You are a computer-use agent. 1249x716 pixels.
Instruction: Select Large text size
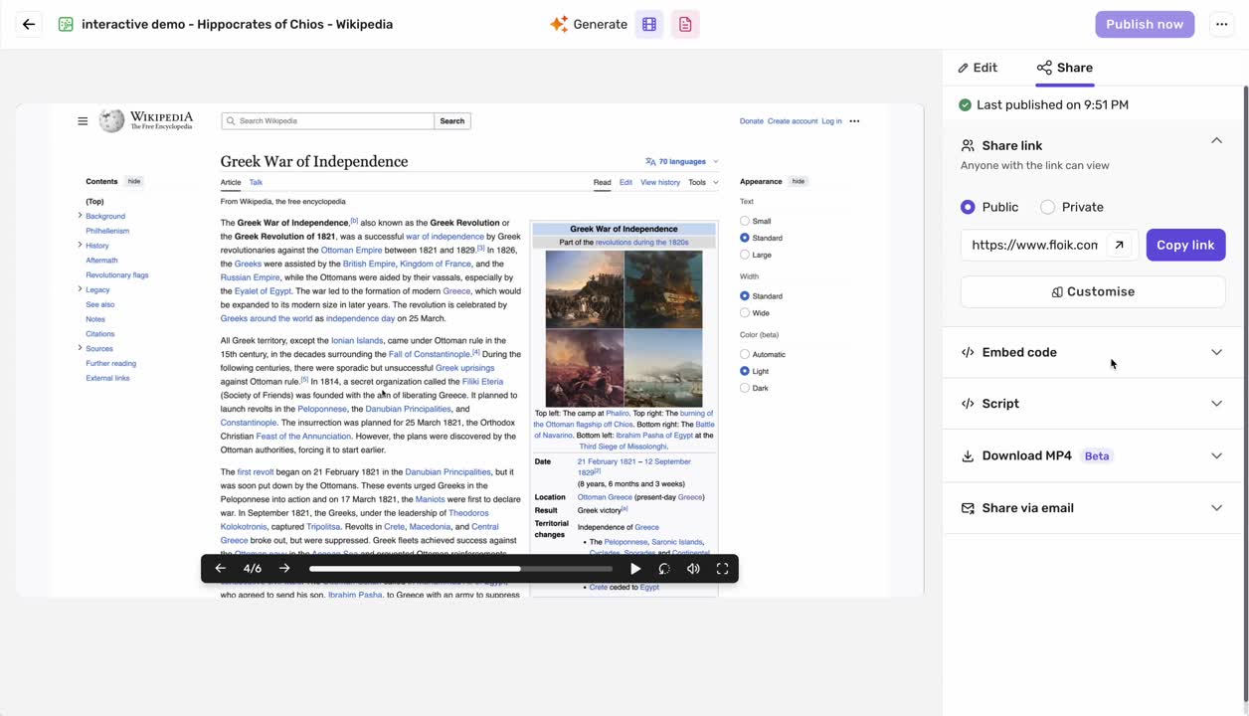(745, 255)
